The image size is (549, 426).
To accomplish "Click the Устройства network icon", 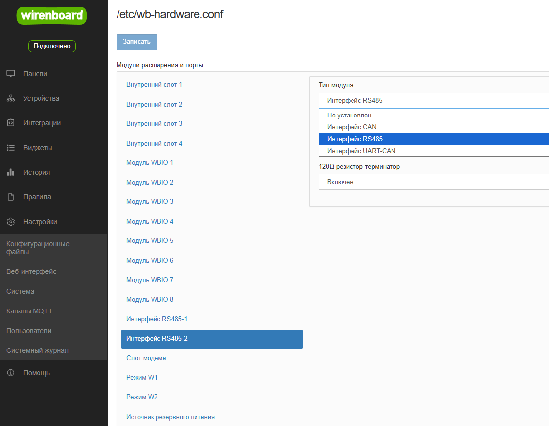I will coord(11,98).
